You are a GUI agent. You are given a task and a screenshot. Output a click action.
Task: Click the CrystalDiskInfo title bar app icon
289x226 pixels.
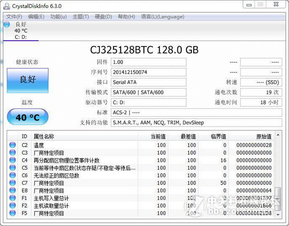pos(7,6)
